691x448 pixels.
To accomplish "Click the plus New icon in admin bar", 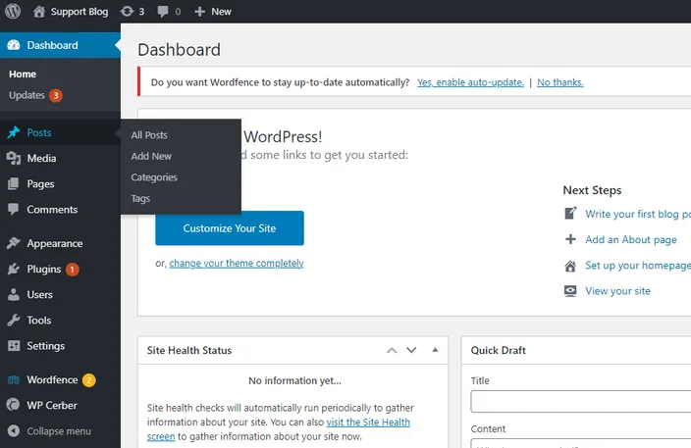I will click(x=199, y=12).
